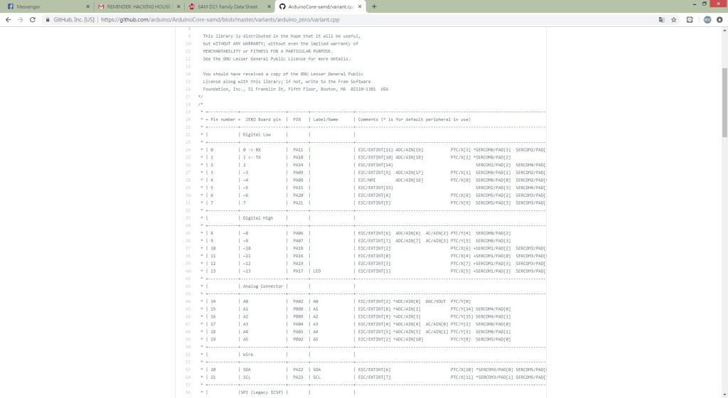Click the github.com URL in the address bar
This screenshot has height=398, width=728.
pos(220,19)
